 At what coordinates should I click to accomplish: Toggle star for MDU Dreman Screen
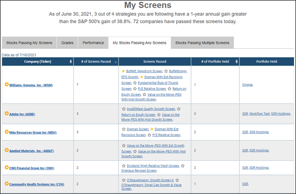[123, 129]
